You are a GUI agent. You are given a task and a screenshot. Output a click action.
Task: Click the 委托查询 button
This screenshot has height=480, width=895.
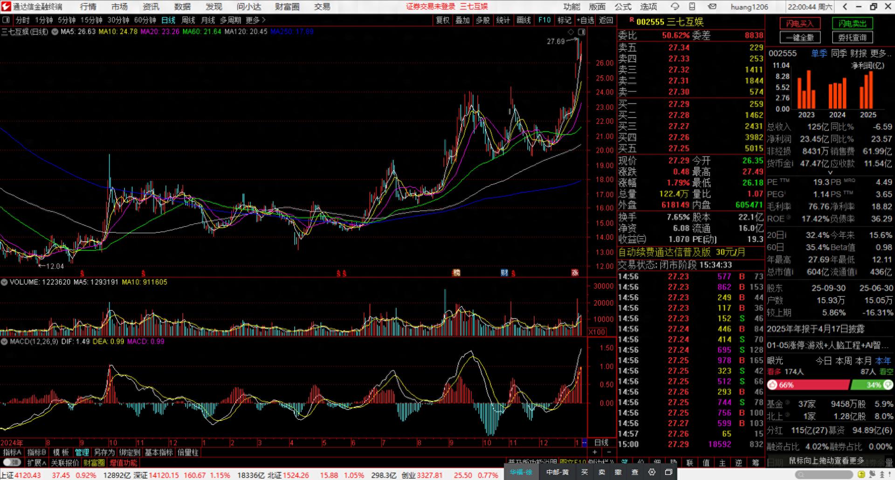[853, 37]
